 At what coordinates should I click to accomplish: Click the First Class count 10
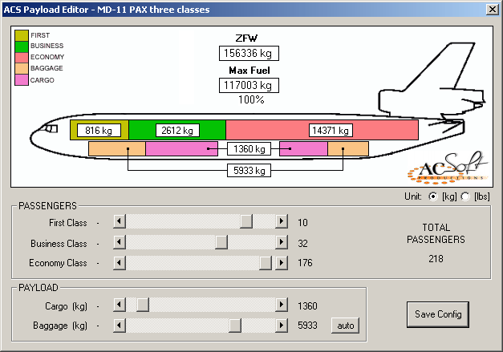pyautogui.click(x=302, y=222)
